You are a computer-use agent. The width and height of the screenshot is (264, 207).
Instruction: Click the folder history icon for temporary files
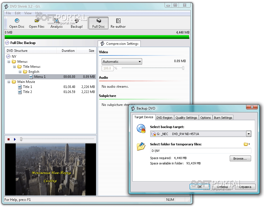(247, 144)
